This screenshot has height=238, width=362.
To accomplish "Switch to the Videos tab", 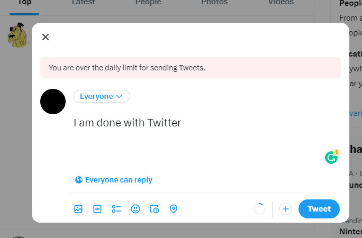I will coord(281,3).
